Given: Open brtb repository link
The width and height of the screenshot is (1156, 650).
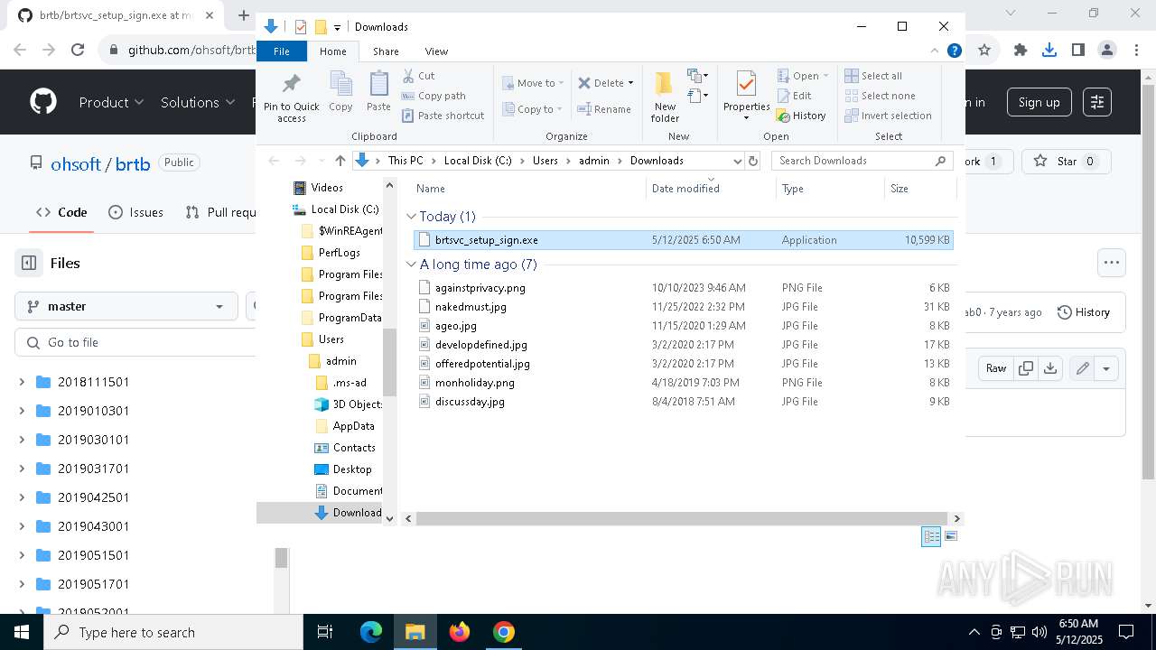Looking at the screenshot, I should tap(133, 163).
